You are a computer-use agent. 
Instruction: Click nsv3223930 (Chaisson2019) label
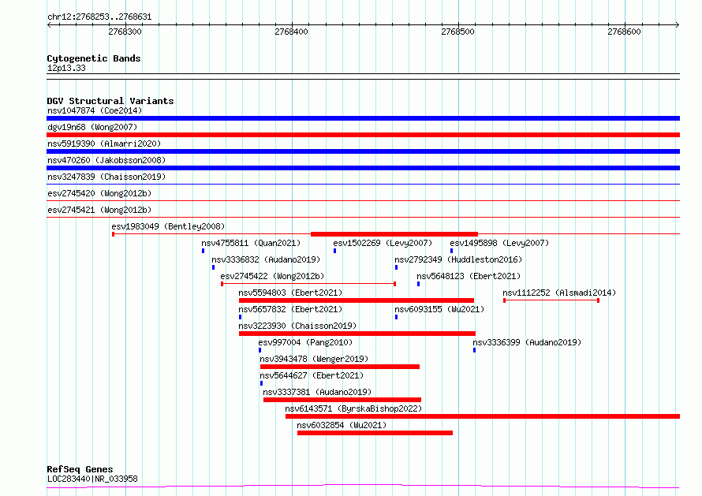[297, 326]
